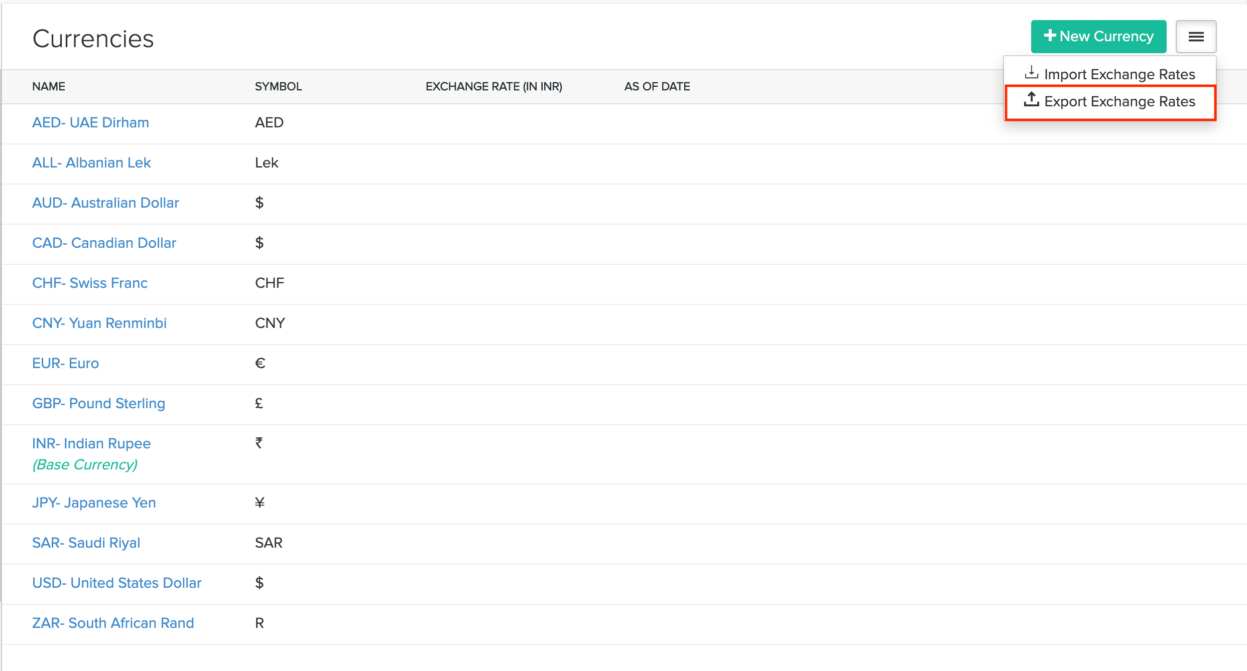1247x671 pixels.
Task: Open INR- Indian Rupee base currency
Action: [x=91, y=443]
